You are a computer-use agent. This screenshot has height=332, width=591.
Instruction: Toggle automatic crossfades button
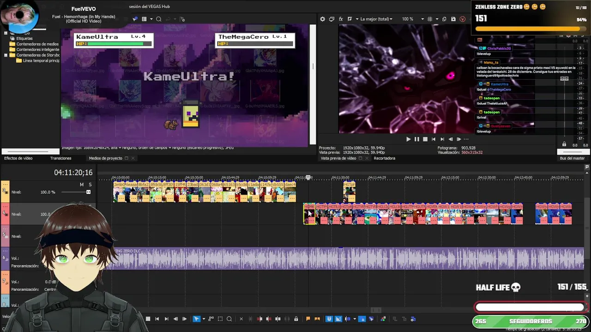point(338,319)
